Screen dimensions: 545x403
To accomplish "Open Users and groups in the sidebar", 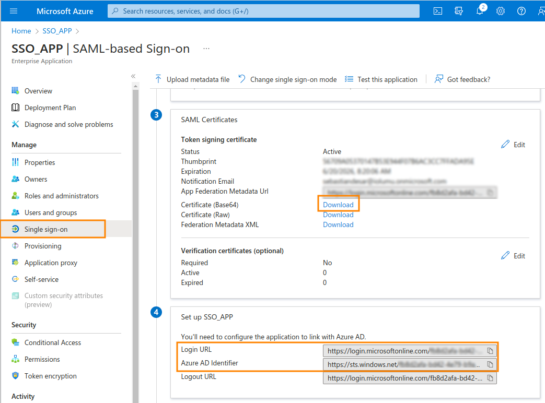I will pyautogui.click(x=50, y=212).
